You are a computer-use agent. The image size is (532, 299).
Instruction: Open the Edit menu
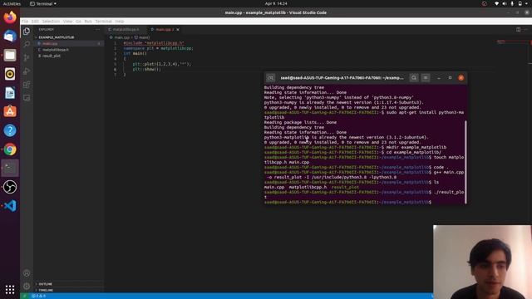[35, 22]
